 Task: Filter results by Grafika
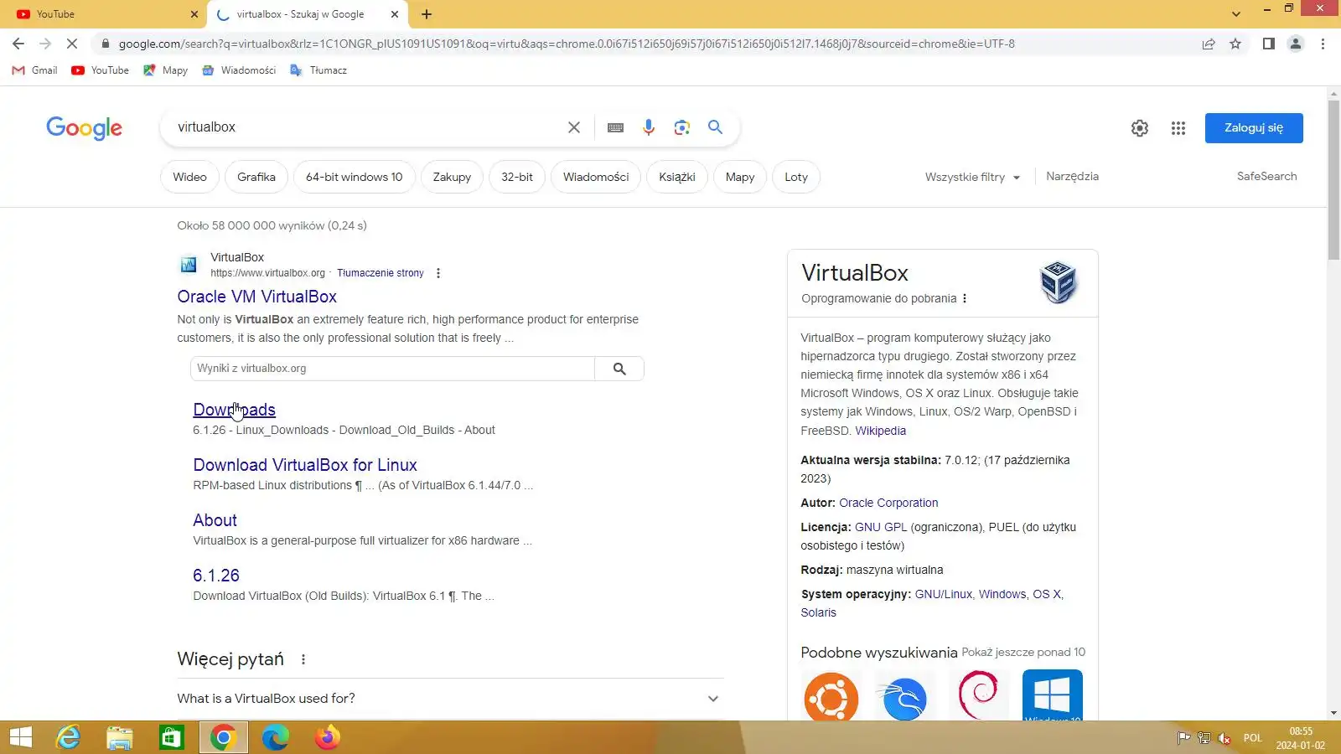coord(256,177)
